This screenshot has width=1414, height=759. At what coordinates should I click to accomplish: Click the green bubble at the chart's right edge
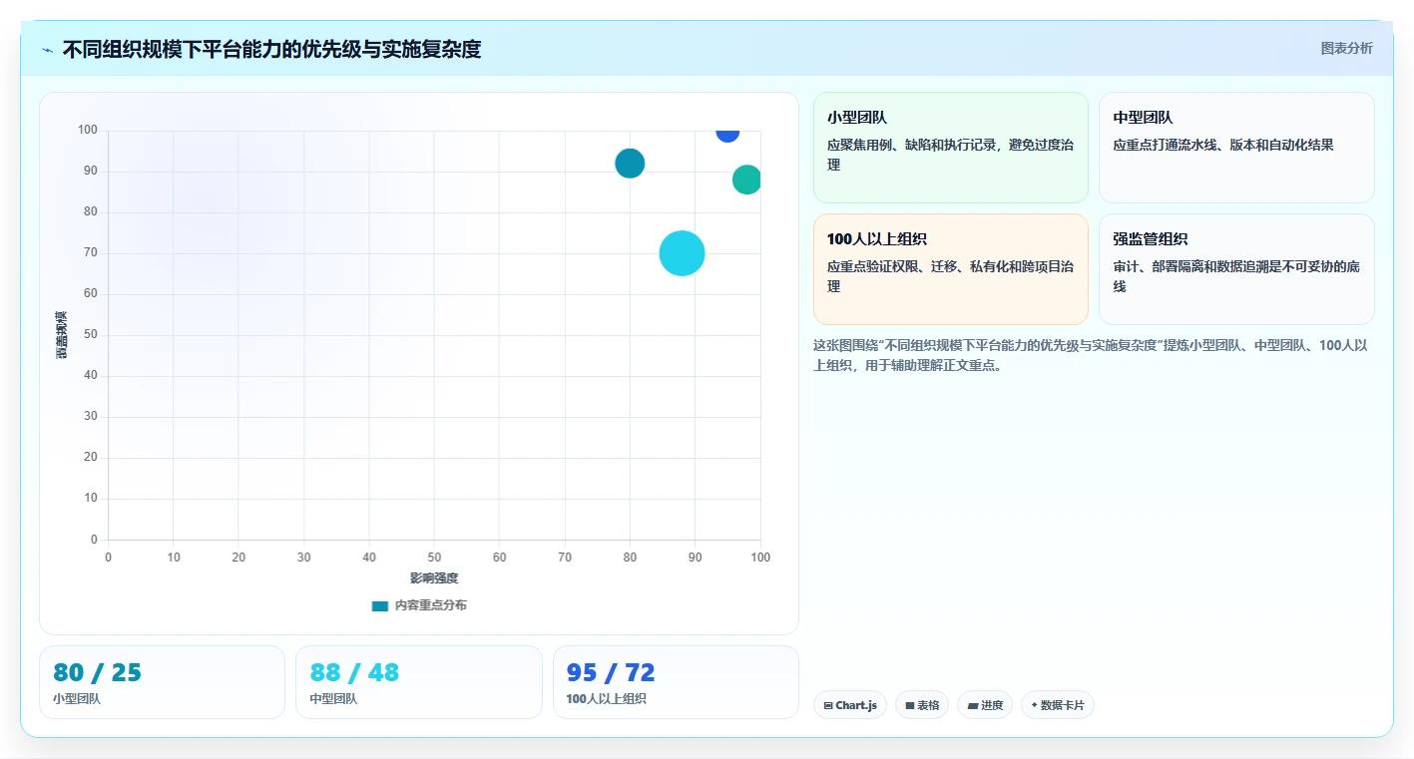(746, 180)
